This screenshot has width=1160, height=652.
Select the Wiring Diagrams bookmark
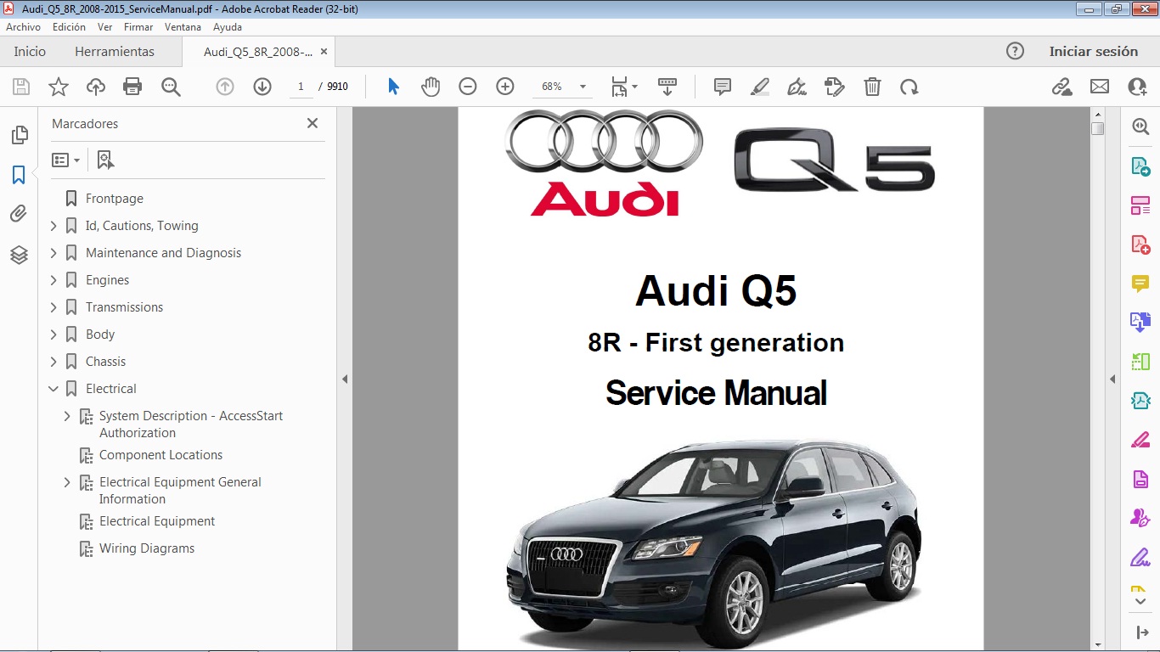click(x=148, y=548)
